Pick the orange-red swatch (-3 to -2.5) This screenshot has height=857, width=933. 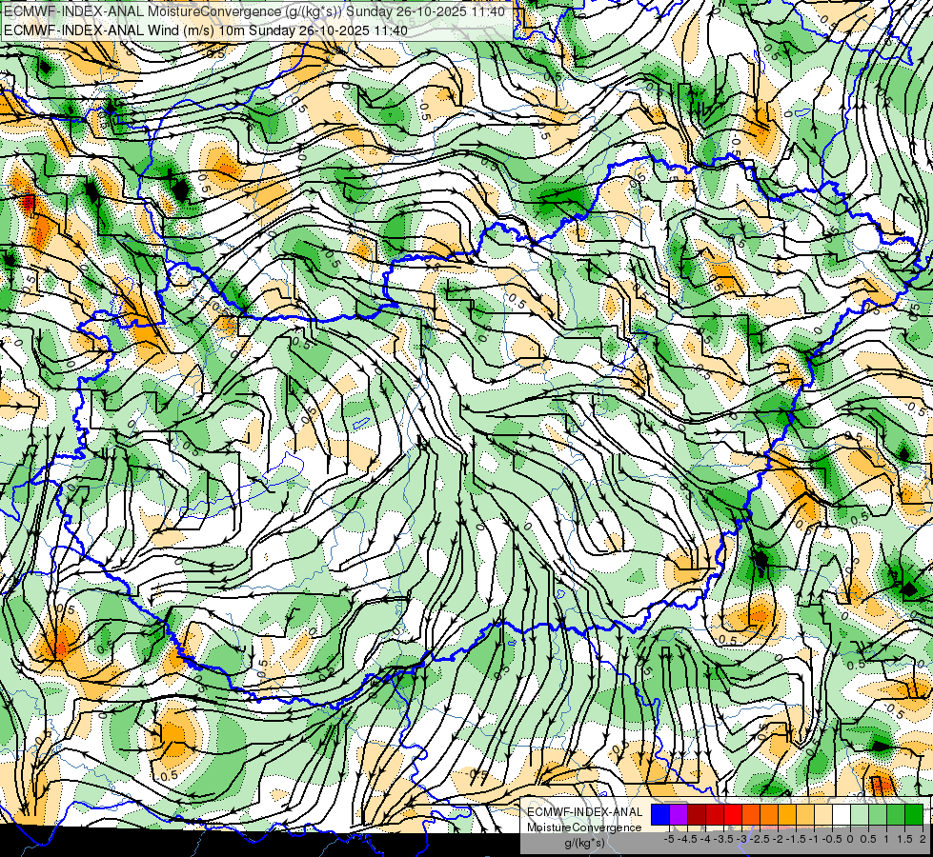[751, 815]
